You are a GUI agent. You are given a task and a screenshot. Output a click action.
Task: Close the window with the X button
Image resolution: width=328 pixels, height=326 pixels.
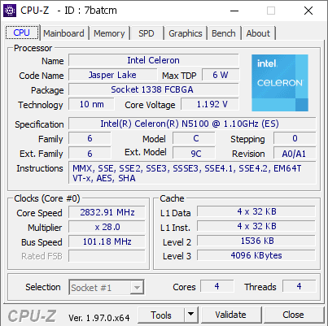click(x=308, y=11)
